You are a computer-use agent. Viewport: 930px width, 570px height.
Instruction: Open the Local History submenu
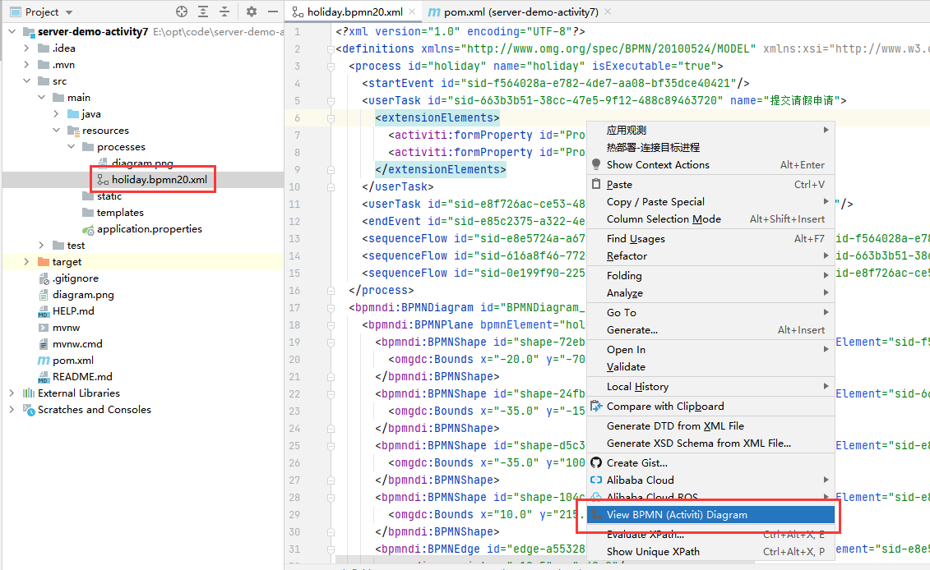[710, 387]
